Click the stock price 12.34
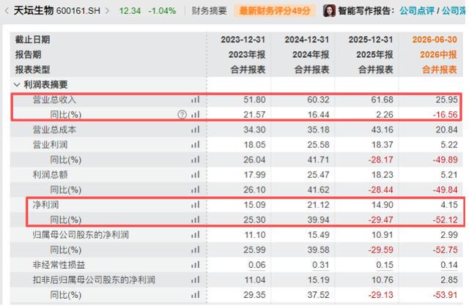 [x=130, y=11]
